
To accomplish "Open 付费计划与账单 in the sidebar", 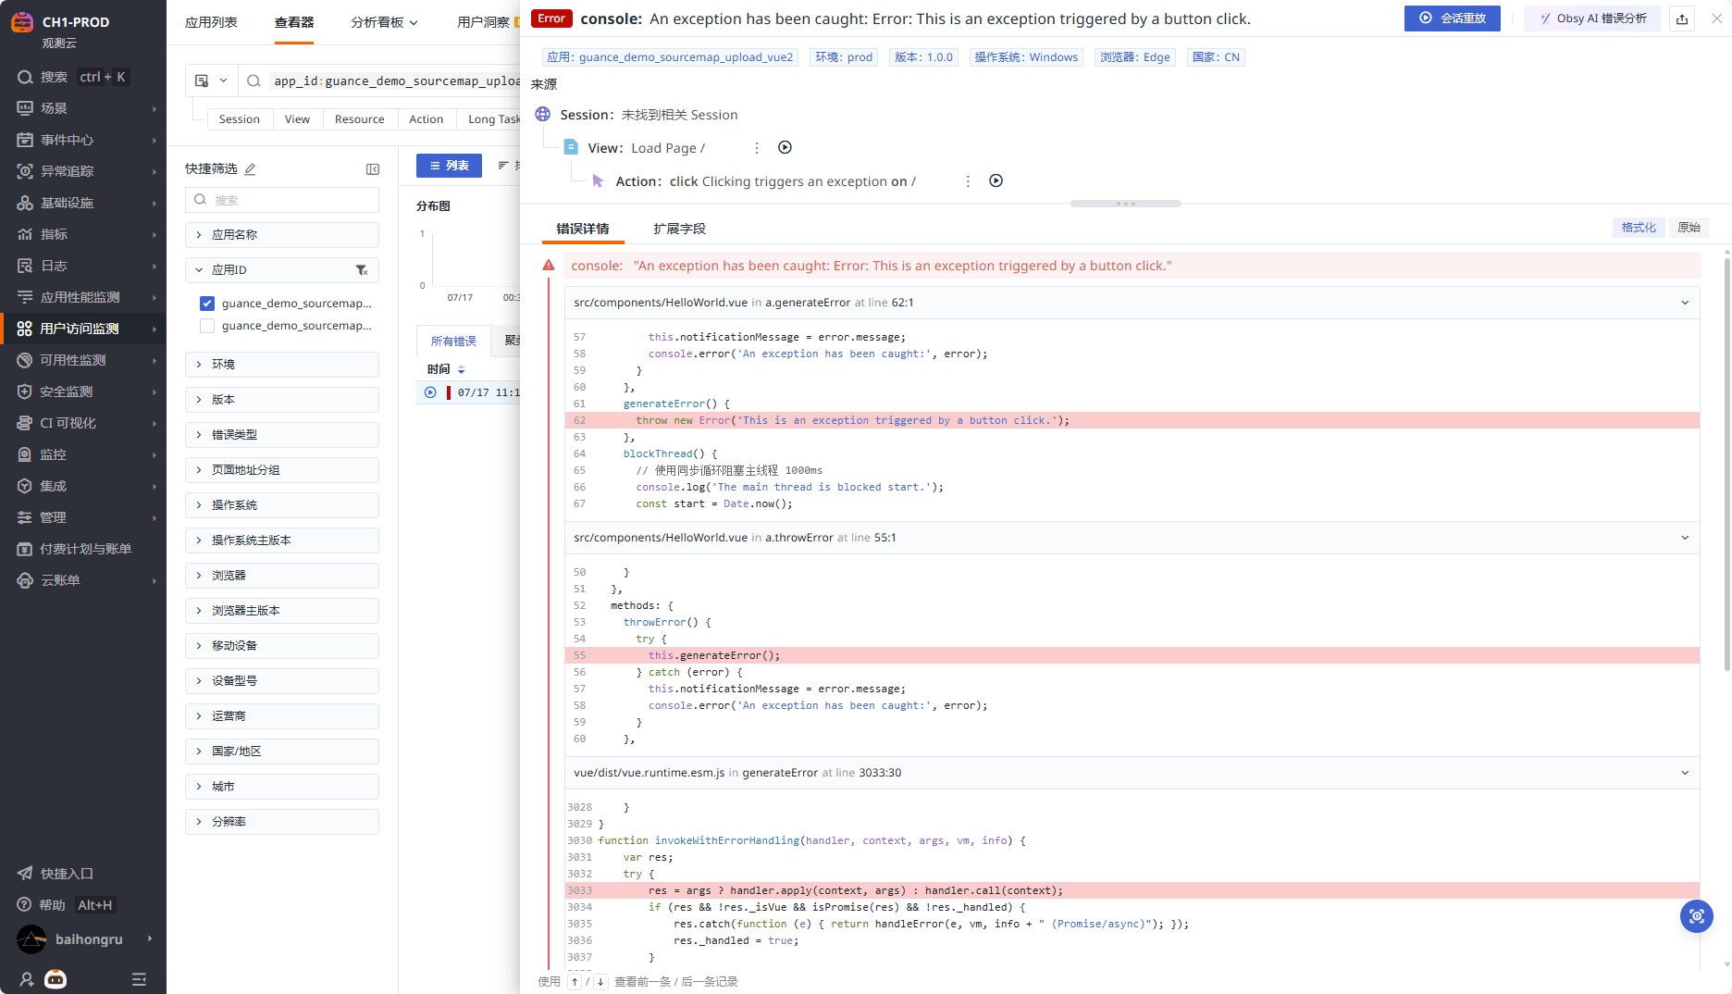I will click(83, 549).
